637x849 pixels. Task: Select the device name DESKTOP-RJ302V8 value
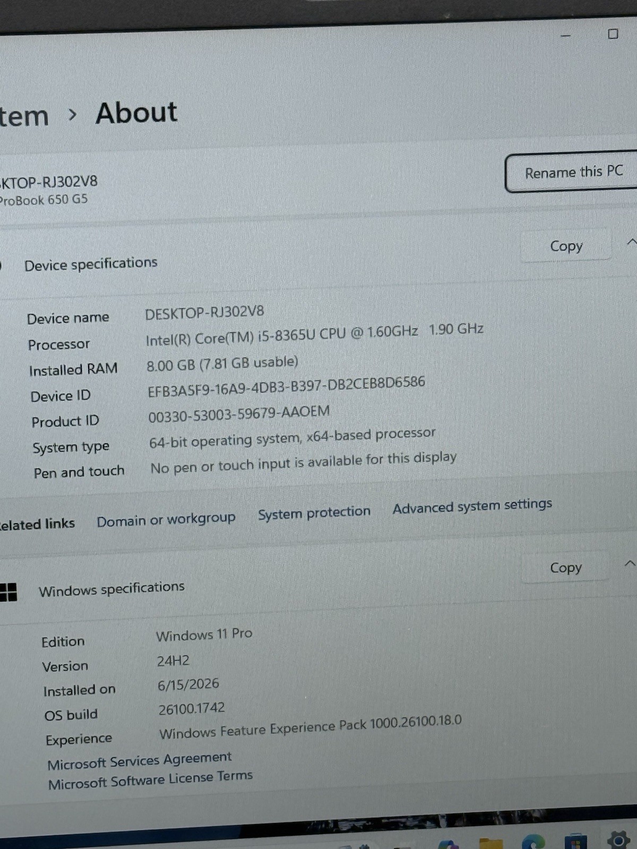204,313
